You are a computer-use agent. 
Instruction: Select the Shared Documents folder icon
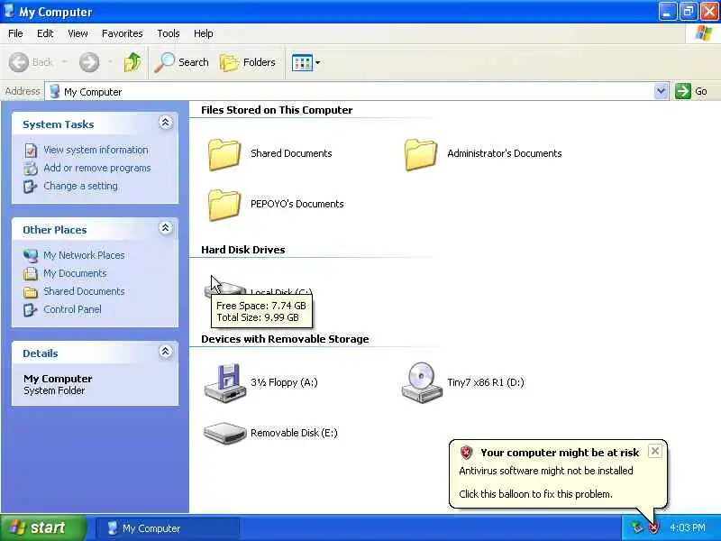coord(224,154)
